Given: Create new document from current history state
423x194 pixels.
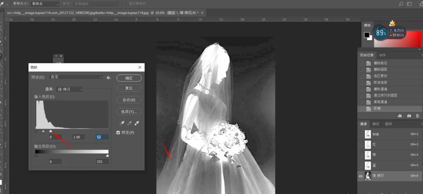Looking at the screenshot, I should point(400,116).
